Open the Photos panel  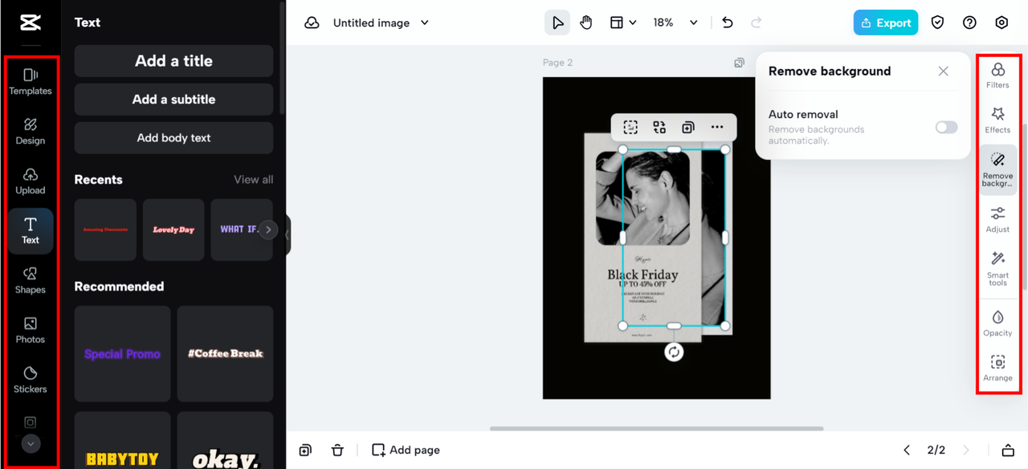point(31,330)
